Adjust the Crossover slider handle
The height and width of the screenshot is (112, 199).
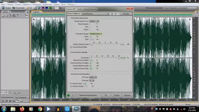click(x=118, y=58)
